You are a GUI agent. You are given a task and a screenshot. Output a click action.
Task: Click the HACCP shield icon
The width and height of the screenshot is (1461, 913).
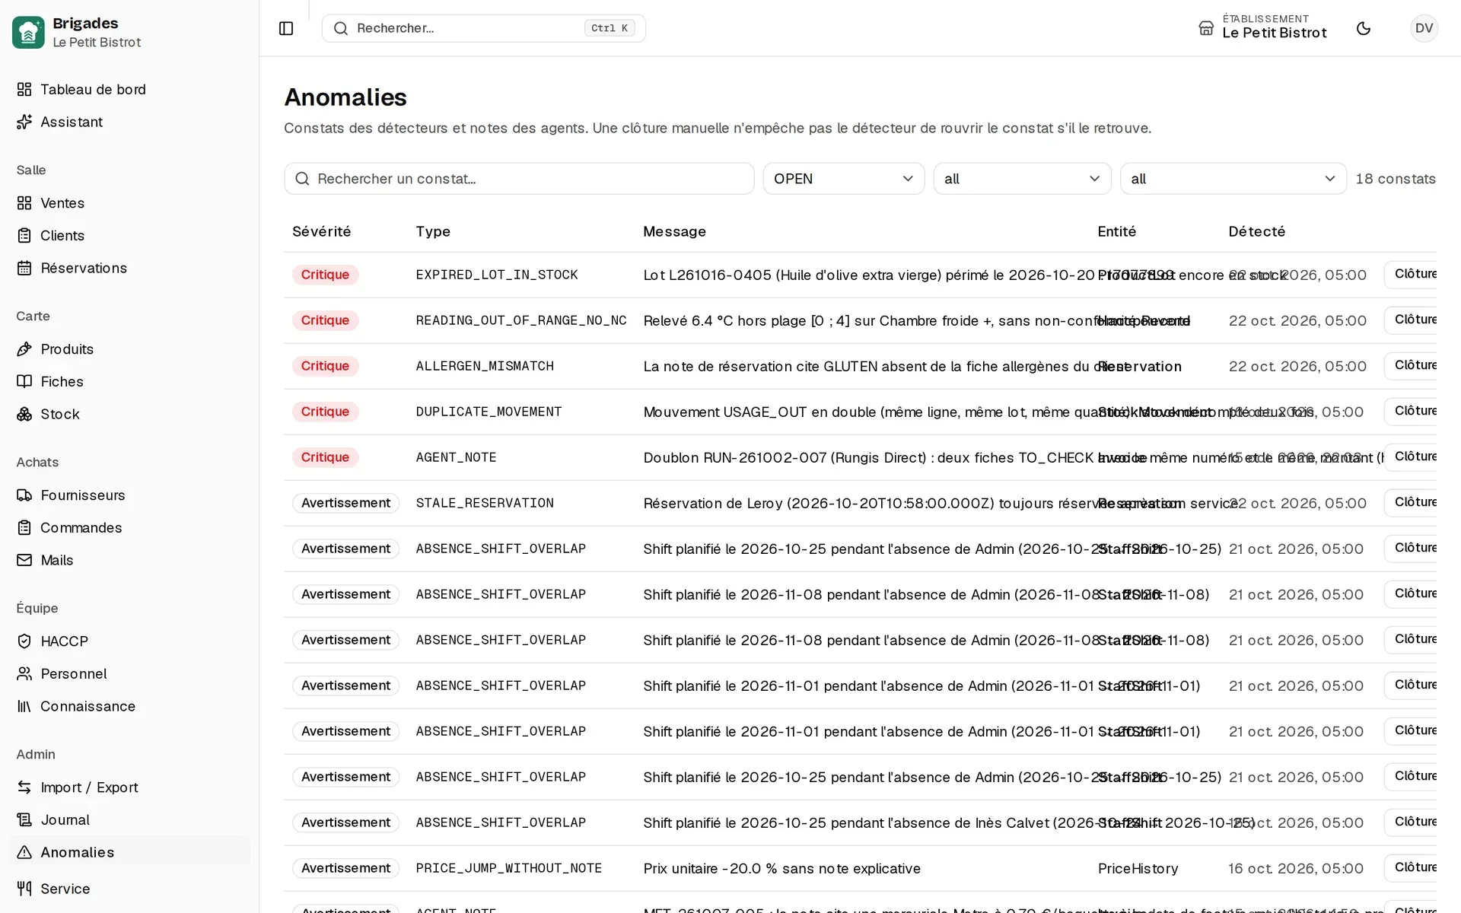[x=24, y=641]
